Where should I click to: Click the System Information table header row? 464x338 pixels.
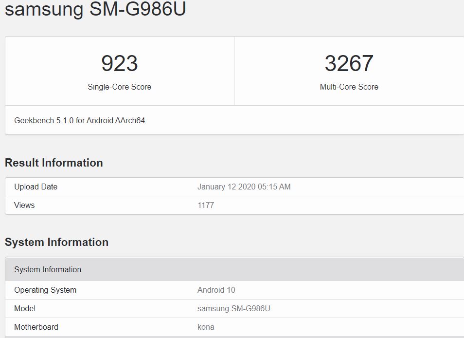pyautogui.click(x=234, y=269)
